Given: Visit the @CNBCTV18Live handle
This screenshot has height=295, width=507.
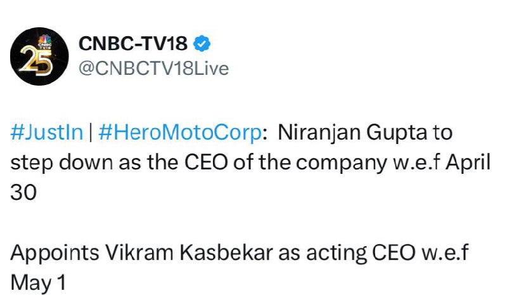Looking at the screenshot, I should coord(153,69).
